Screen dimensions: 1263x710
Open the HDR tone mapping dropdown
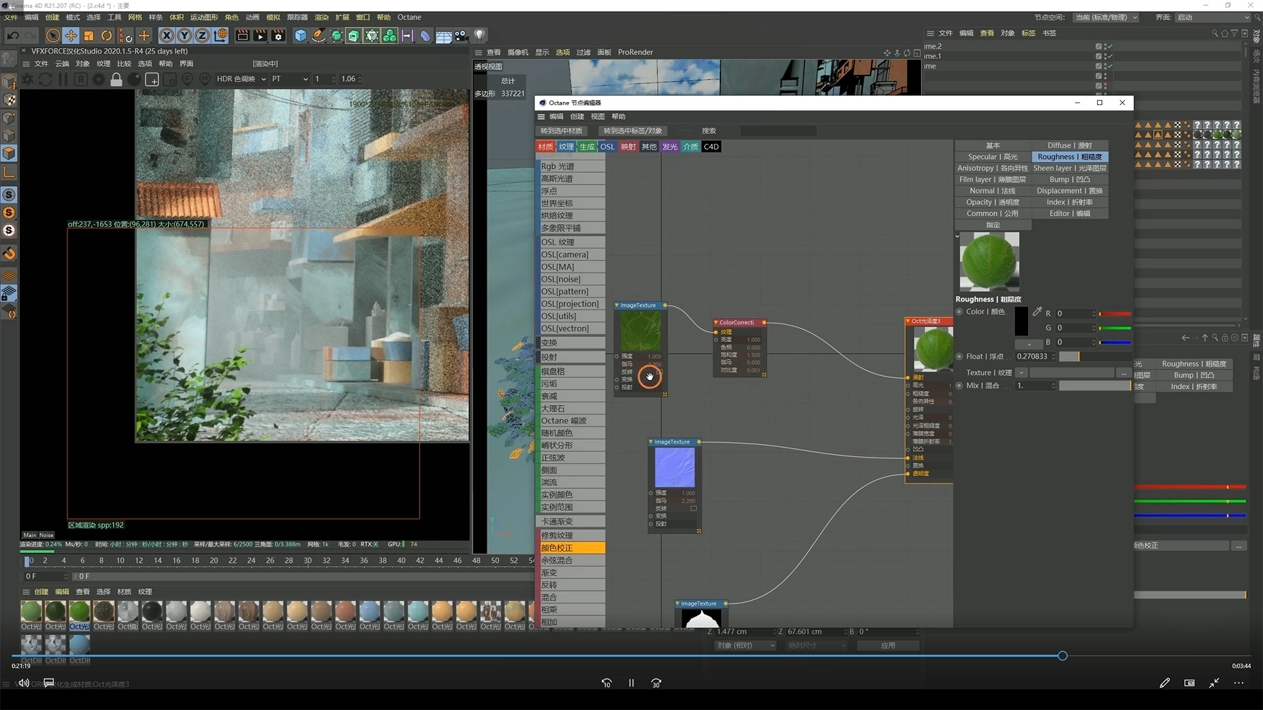click(x=241, y=79)
